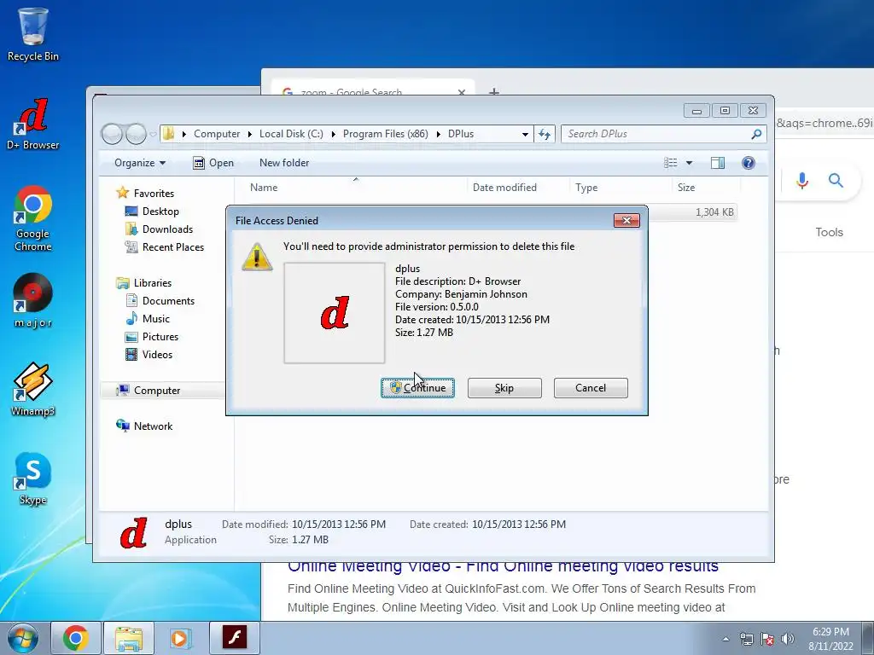Expand the arrow after Computer in breadcrumb

coord(249,134)
